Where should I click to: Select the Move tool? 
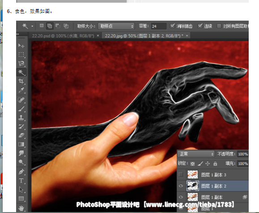21,46
